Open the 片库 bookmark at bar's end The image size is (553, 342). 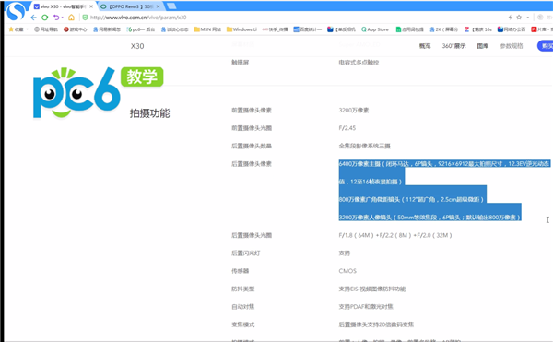point(542,29)
